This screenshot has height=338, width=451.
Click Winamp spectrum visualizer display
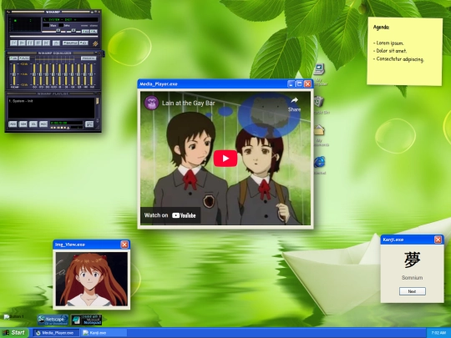pos(25,24)
